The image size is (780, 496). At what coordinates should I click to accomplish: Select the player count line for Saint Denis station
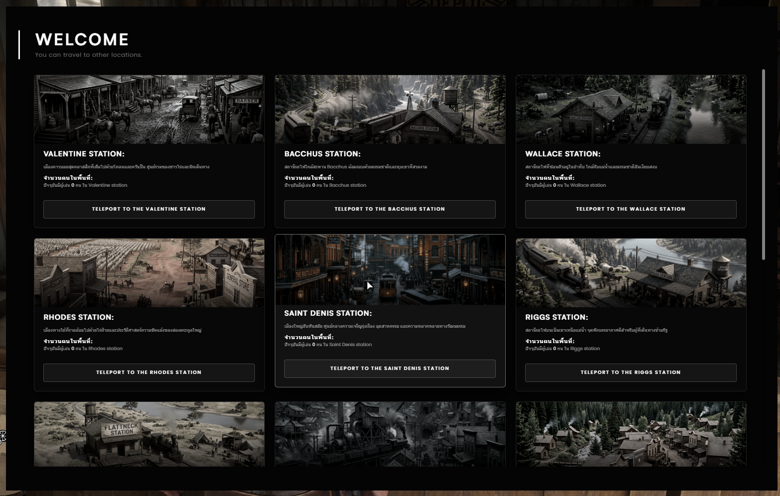point(328,345)
